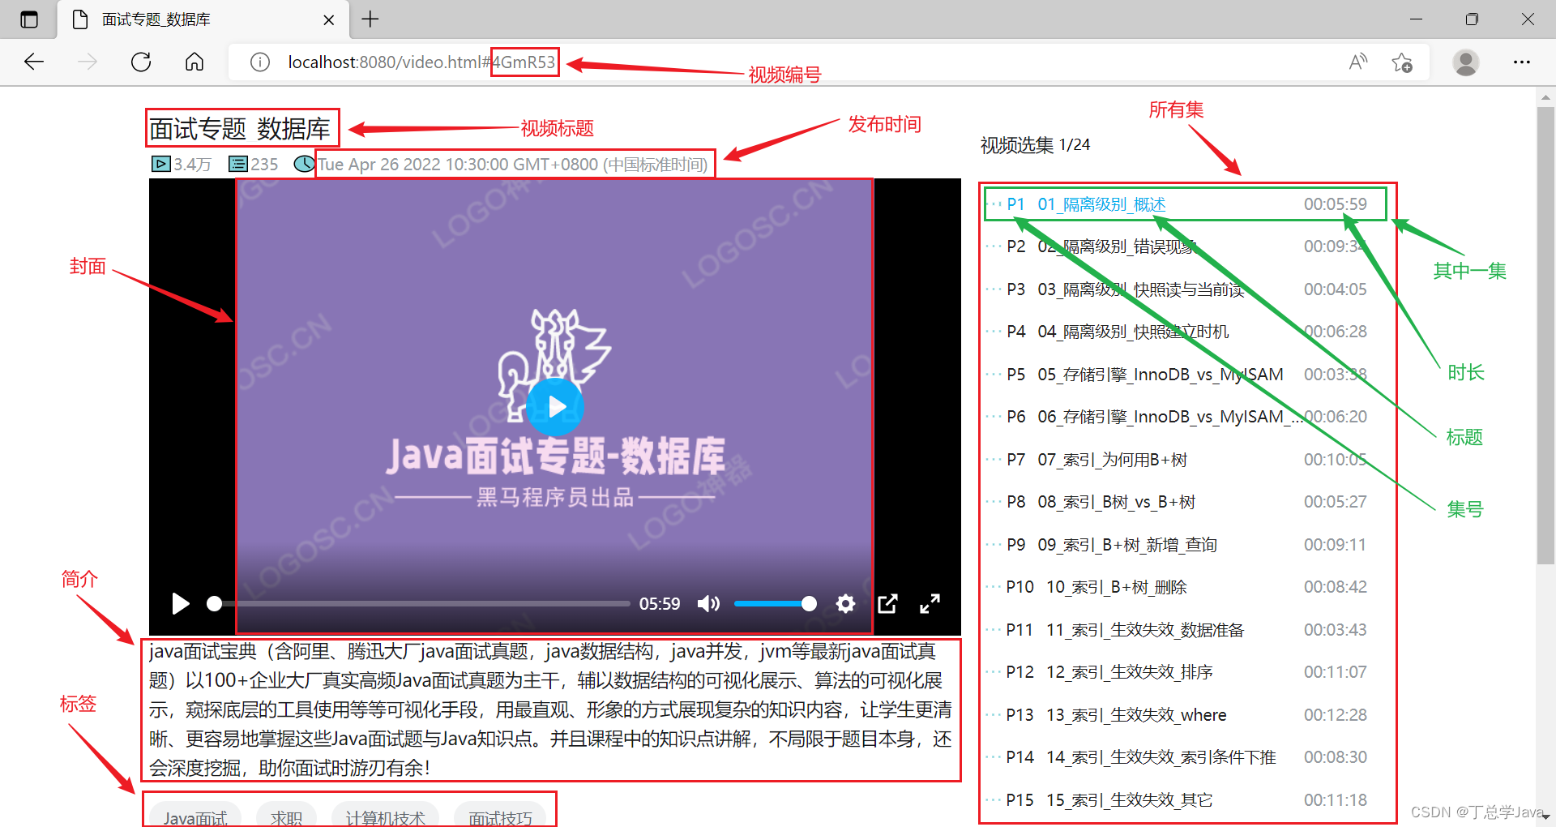Go back to the previous page
1556x827 pixels.
[34, 62]
